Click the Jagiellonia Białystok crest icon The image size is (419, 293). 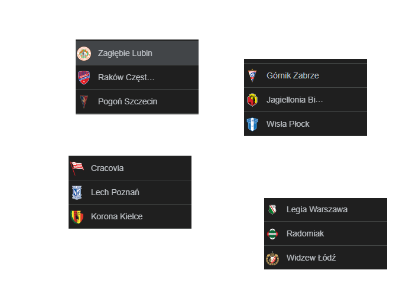(252, 100)
